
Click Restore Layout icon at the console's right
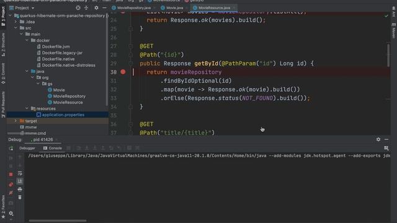click(x=386, y=148)
